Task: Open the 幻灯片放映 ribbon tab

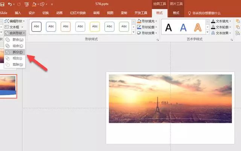Action: click(78, 13)
